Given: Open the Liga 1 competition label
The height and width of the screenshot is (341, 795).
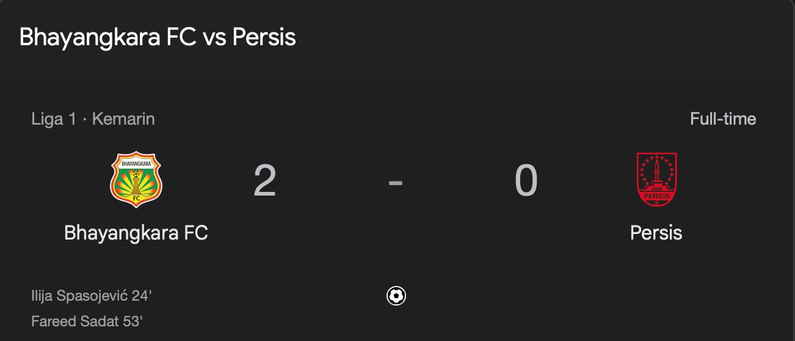Looking at the screenshot, I should point(54,119).
